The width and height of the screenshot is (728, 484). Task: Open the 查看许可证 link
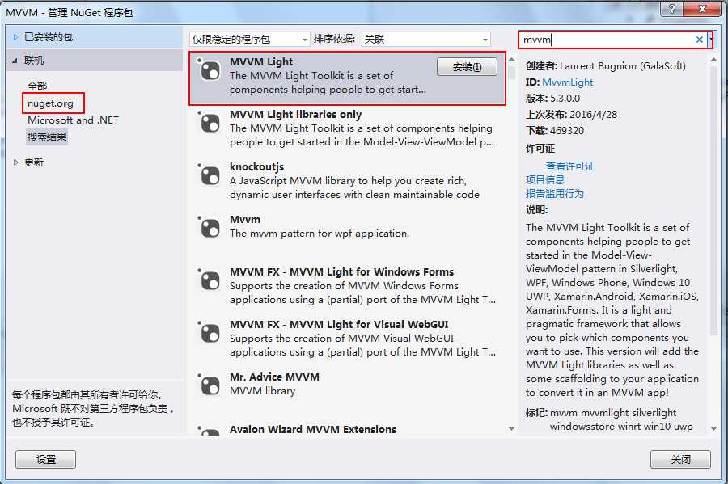click(570, 166)
